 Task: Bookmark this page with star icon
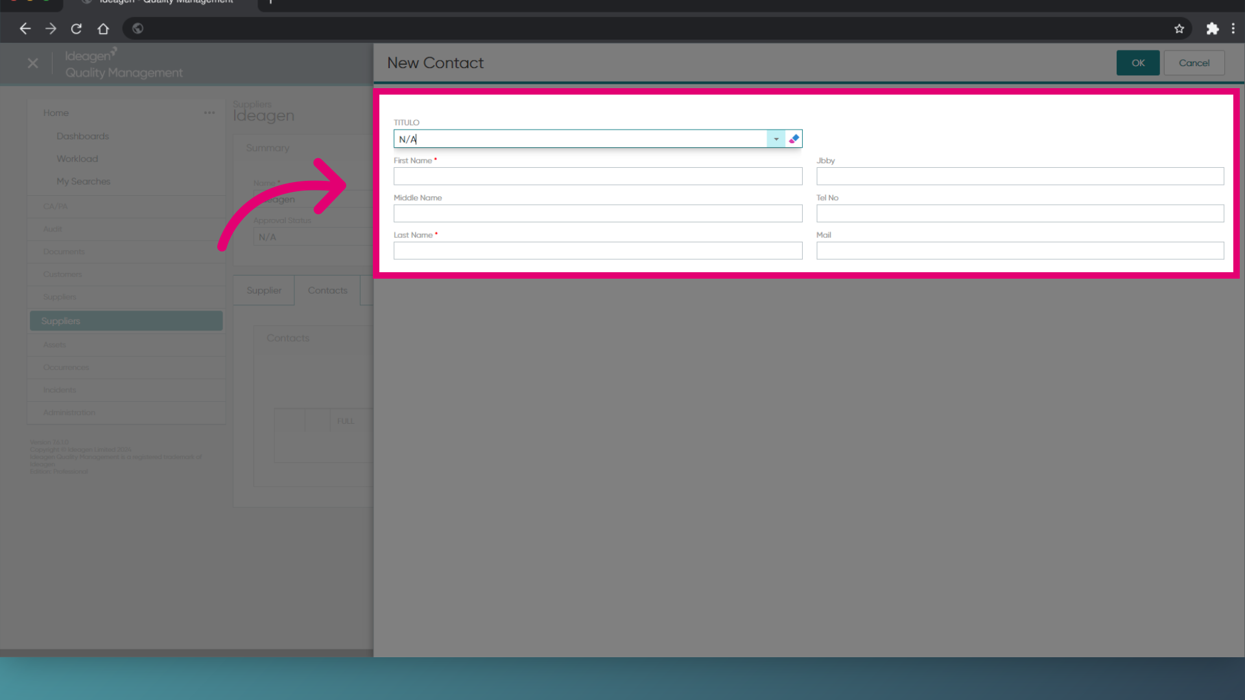[x=1179, y=29]
